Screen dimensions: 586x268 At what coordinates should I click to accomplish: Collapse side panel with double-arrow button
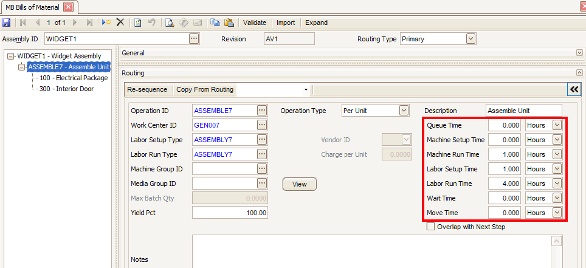pos(573,89)
